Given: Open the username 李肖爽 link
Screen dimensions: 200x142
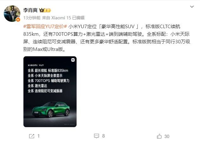Looking at the screenshot, I should pyautogui.click(x=30, y=10).
